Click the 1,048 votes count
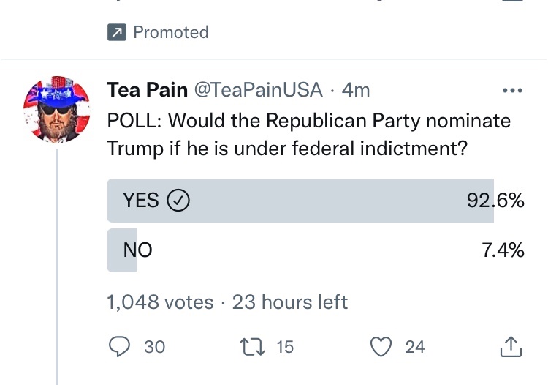The height and width of the screenshot is (385, 548). [160, 302]
